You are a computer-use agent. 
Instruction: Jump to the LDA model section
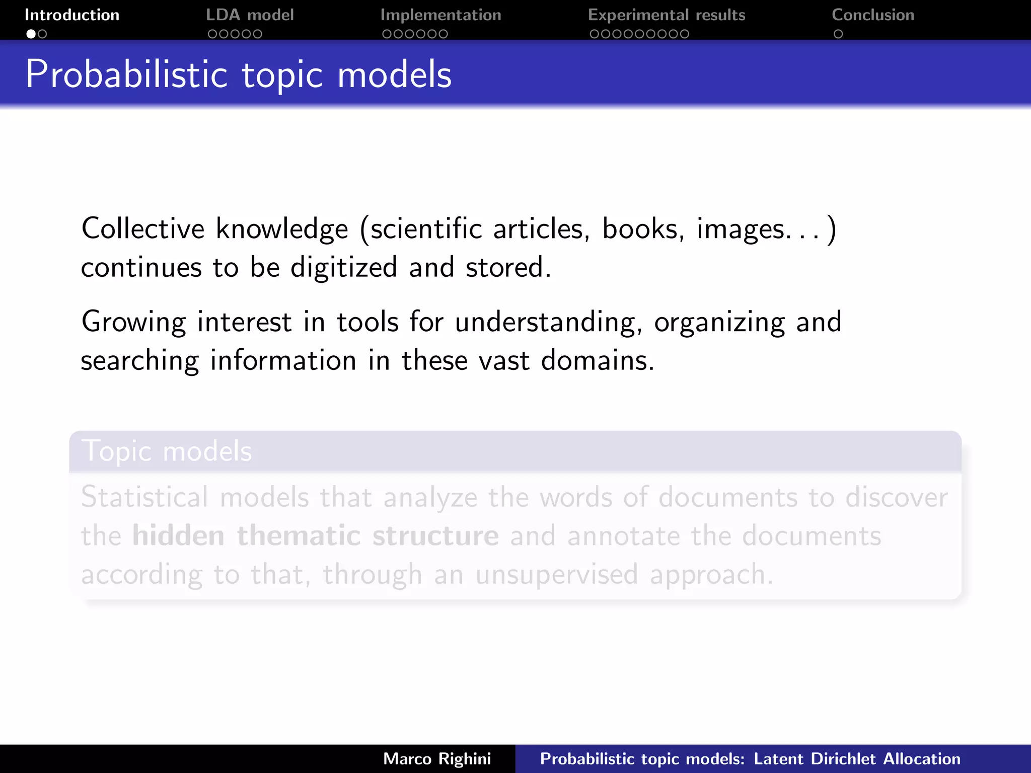click(250, 15)
